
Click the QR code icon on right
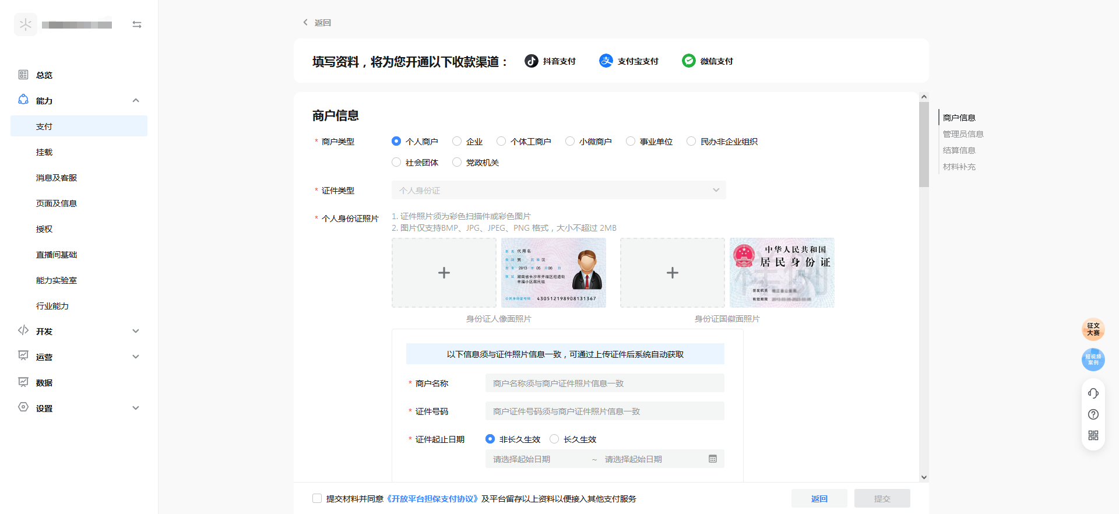[1093, 435]
